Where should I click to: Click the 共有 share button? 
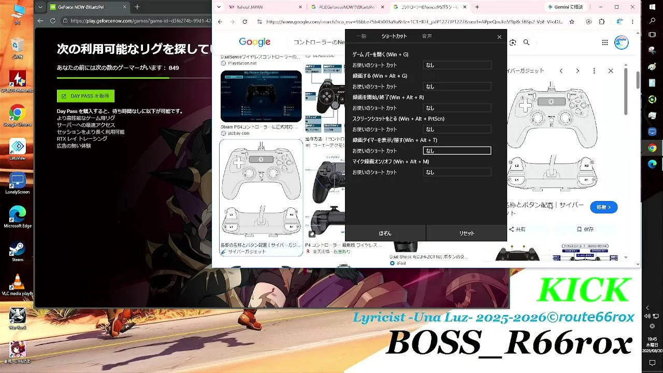tap(517, 229)
